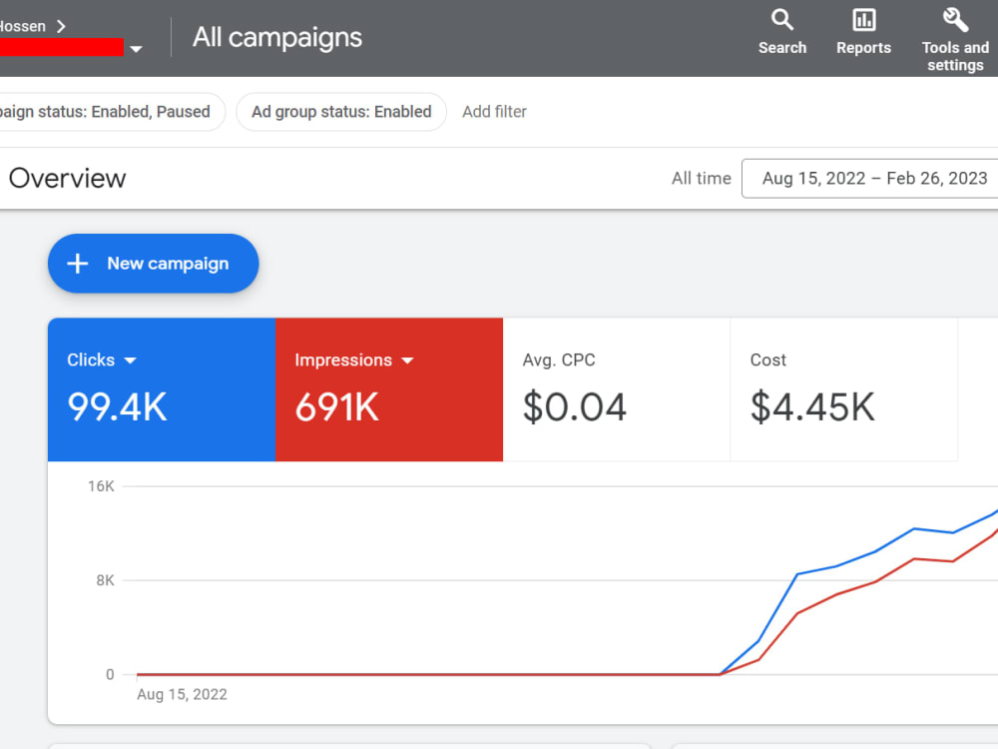Select the Avg. CPC metric card
Viewport: 998px width, 749px height.
tap(616, 389)
